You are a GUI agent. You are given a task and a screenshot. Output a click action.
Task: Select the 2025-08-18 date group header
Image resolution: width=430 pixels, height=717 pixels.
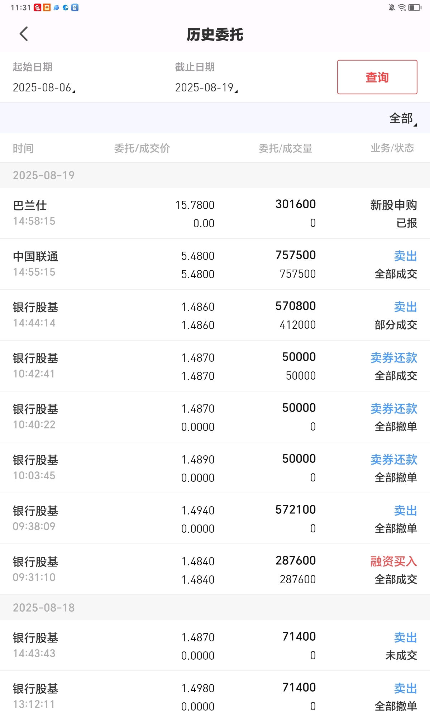pyautogui.click(x=215, y=608)
